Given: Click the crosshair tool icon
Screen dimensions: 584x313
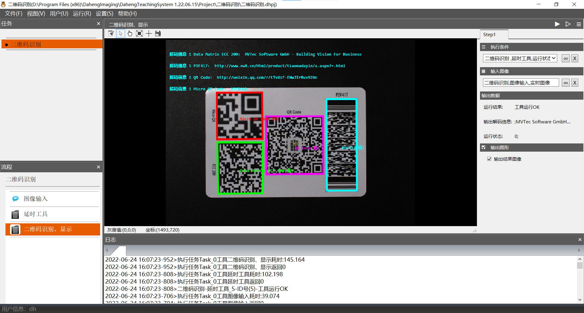Looking at the screenshot, I should (x=149, y=34).
